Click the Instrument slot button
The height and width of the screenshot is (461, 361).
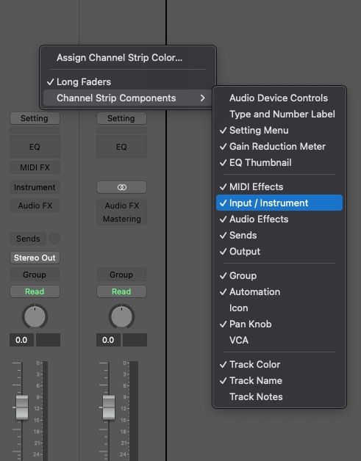pos(35,187)
